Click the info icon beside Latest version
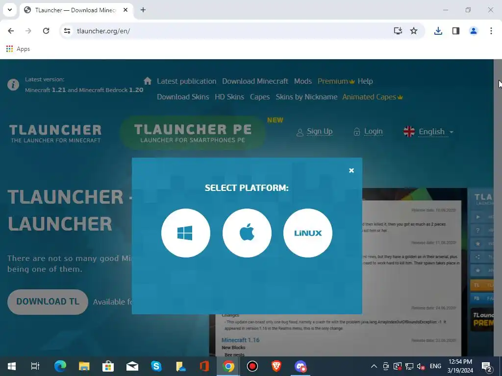Viewport: 502px width, 376px height. [13, 85]
